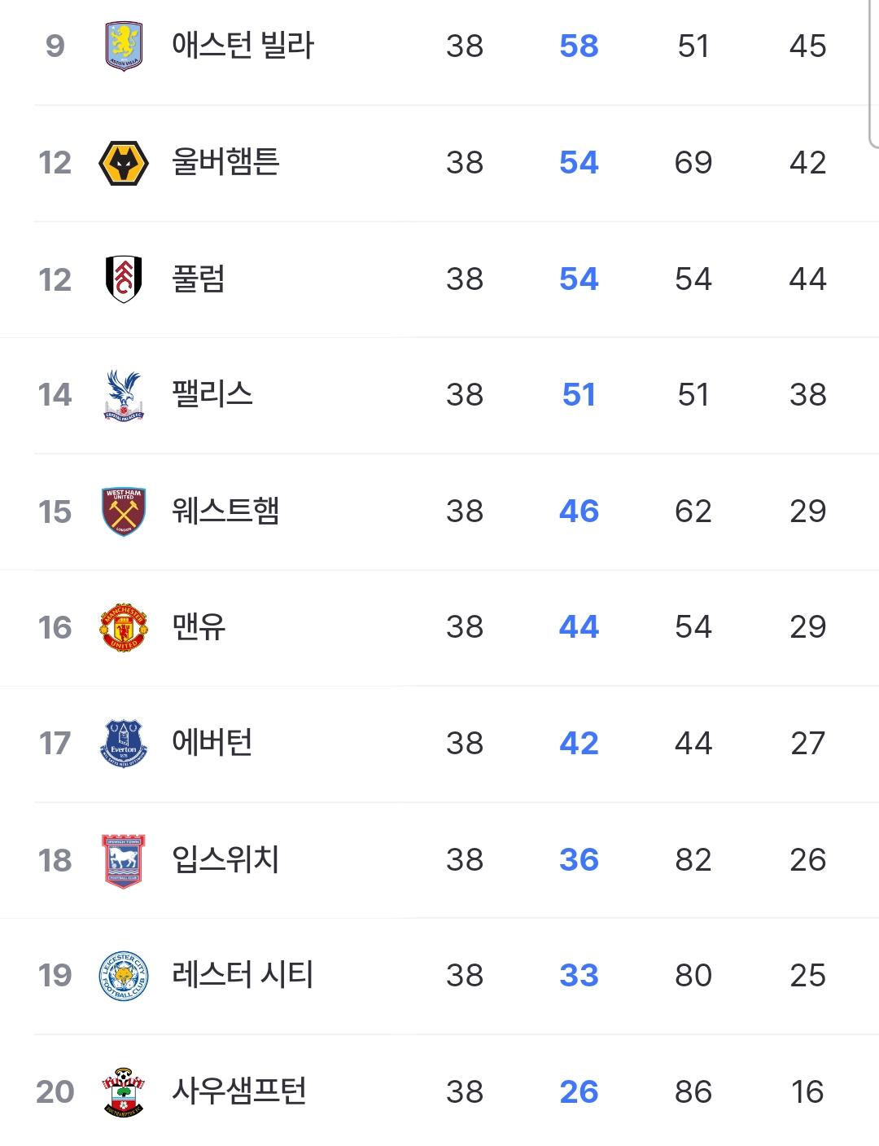Click 맨유 points value 44
The width and height of the screenshot is (879, 1146).
(x=579, y=626)
